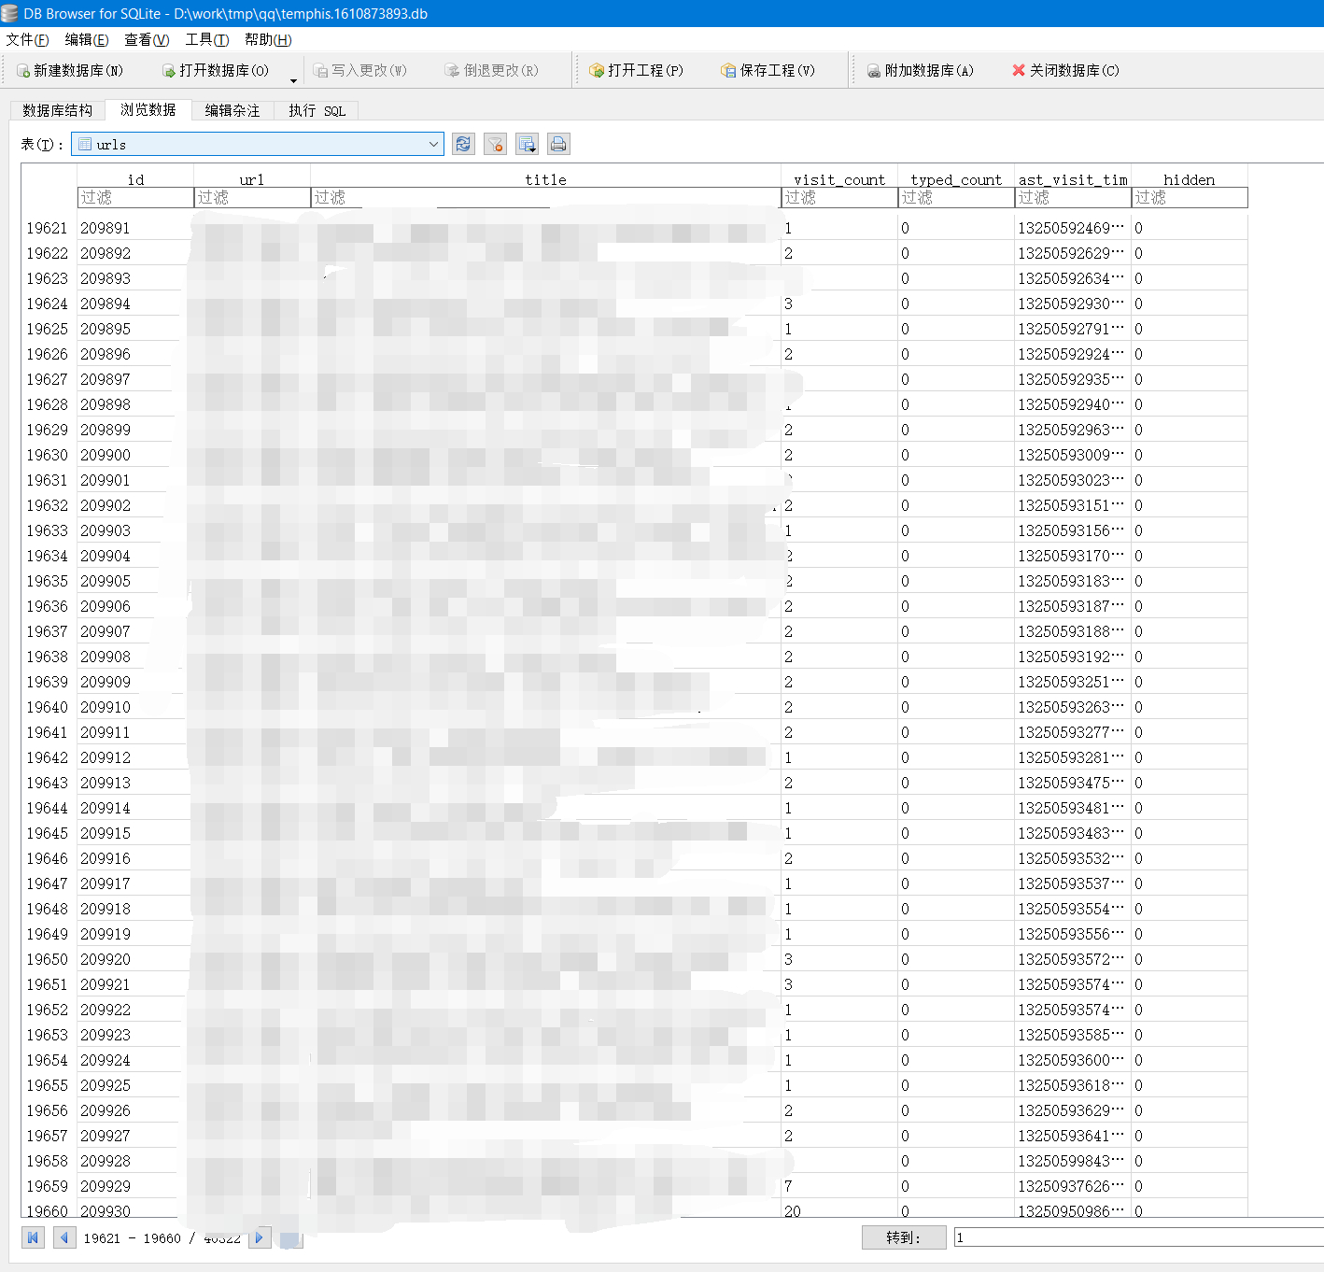The image size is (1324, 1272).
Task: Click 附加数据库 in the toolbar
Action: 921,71
